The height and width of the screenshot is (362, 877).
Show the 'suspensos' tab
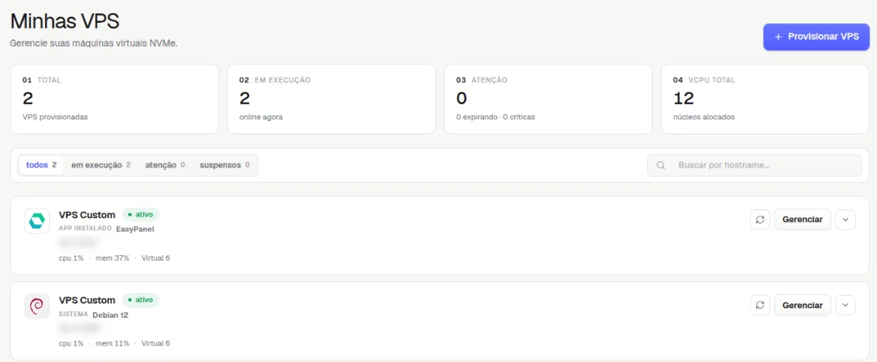(x=224, y=165)
